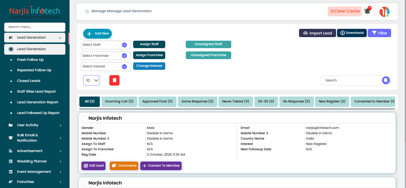Collapse the Lead Generation sidebar section
The width and height of the screenshot is (406, 188).
tap(60, 38)
